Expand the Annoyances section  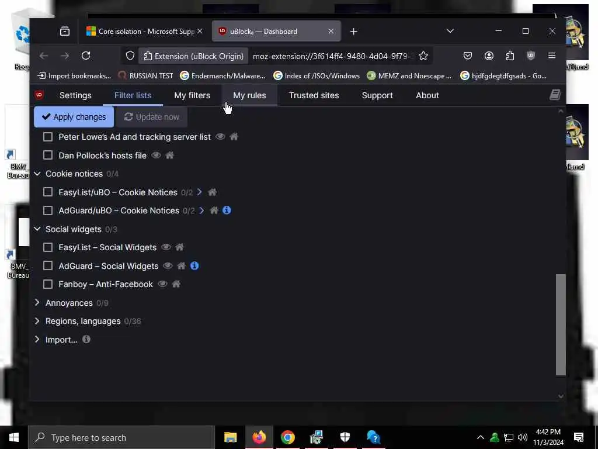pos(37,302)
